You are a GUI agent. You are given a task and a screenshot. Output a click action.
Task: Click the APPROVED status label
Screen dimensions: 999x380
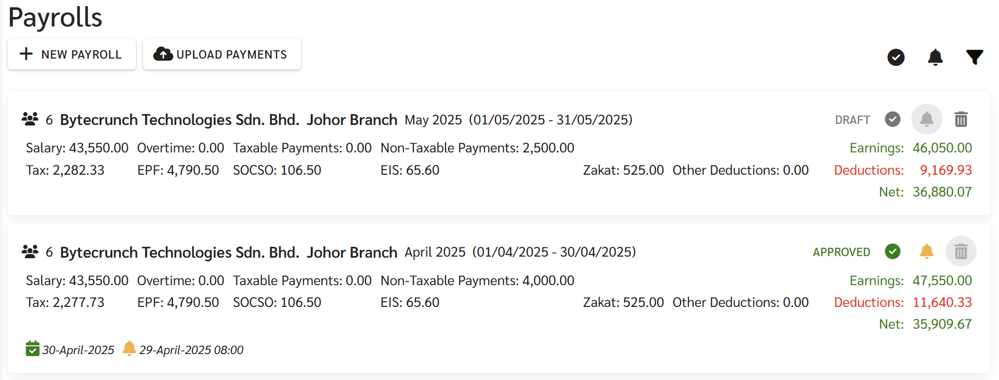(x=841, y=252)
